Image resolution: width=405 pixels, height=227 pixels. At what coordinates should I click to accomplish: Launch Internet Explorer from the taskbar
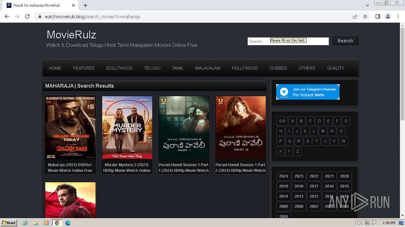point(25,223)
